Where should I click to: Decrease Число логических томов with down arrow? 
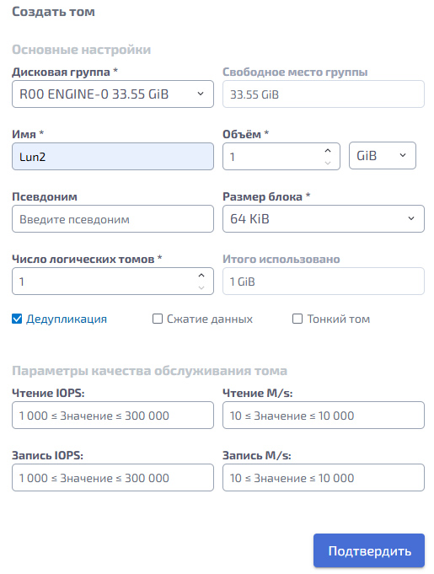click(x=201, y=287)
